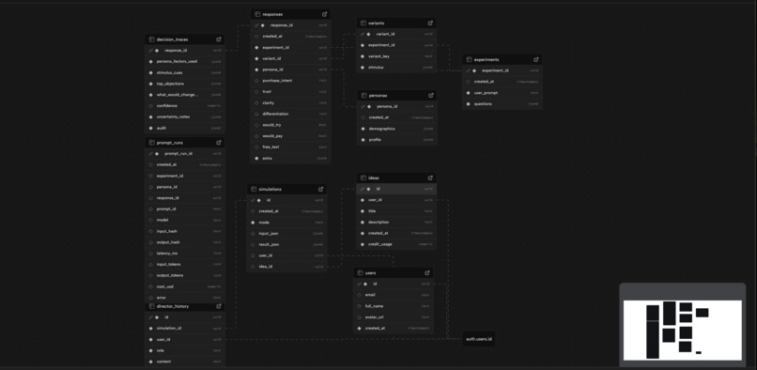Viewport: 757px width, 370px height.
Task: Select the simulation_id column in director_history
Action: 185,328
